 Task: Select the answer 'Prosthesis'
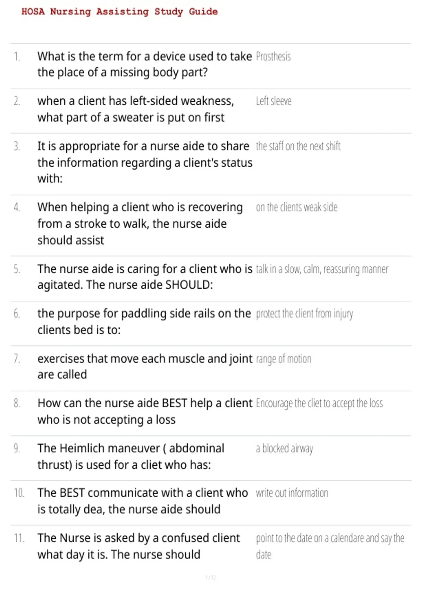click(x=273, y=57)
